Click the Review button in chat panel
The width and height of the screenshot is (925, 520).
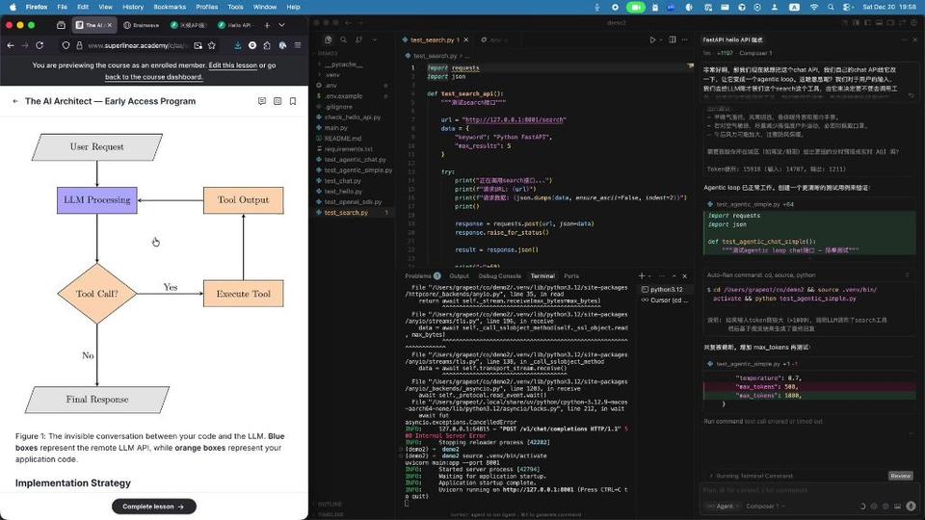click(900, 476)
